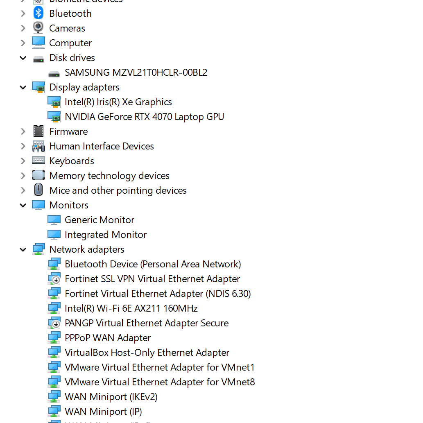Select the Firmware label

pyautogui.click(x=68, y=131)
